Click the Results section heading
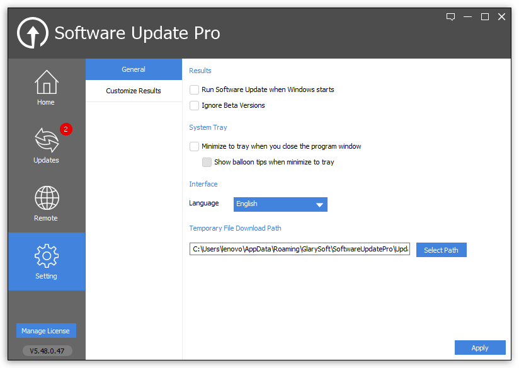 click(x=200, y=71)
